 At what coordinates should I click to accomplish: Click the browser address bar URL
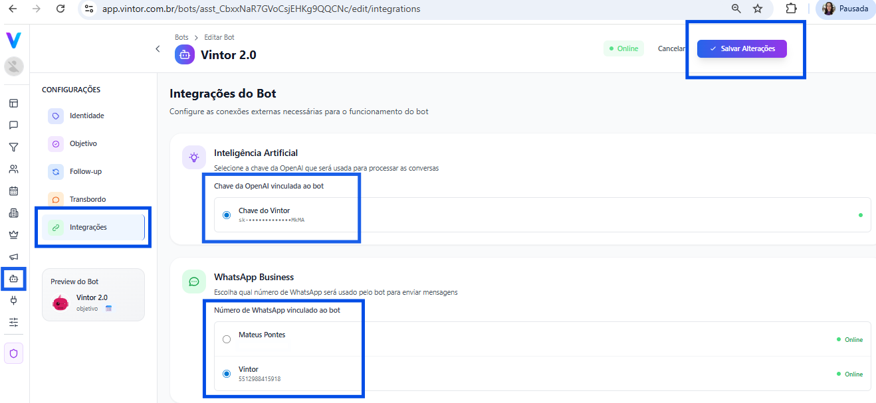click(x=261, y=9)
